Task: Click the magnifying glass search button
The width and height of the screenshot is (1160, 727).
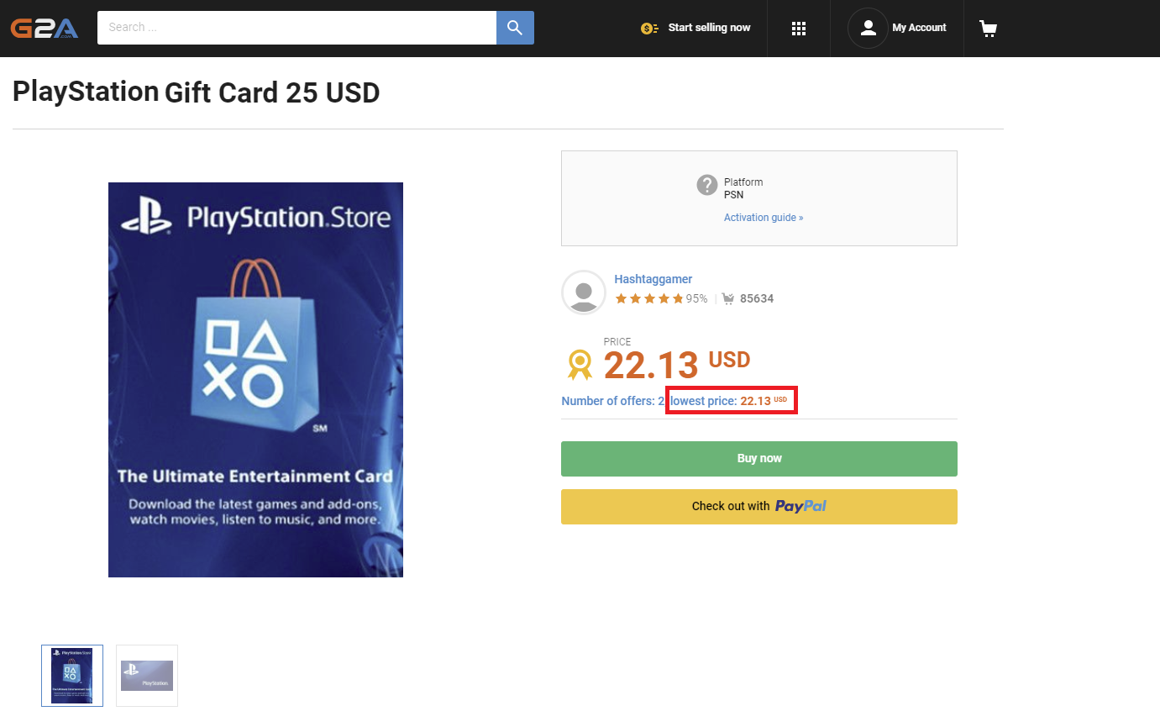Action: coord(515,28)
